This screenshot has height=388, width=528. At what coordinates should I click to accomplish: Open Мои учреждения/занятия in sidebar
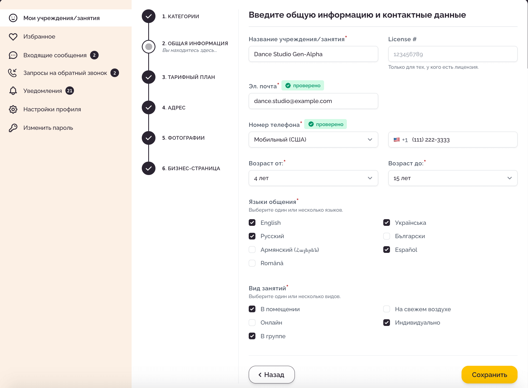click(x=66, y=18)
